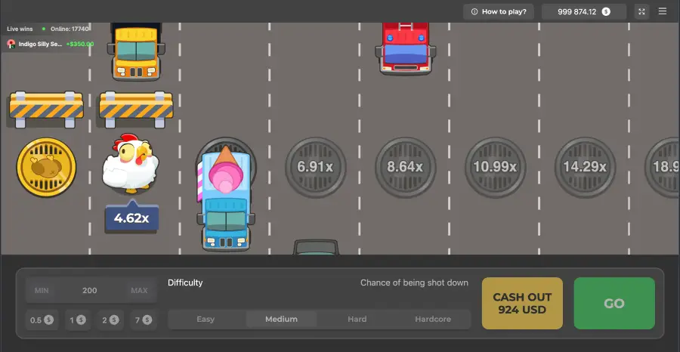The image size is (680, 352).
Task: Cash out 924 USD
Action: pyautogui.click(x=522, y=303)
